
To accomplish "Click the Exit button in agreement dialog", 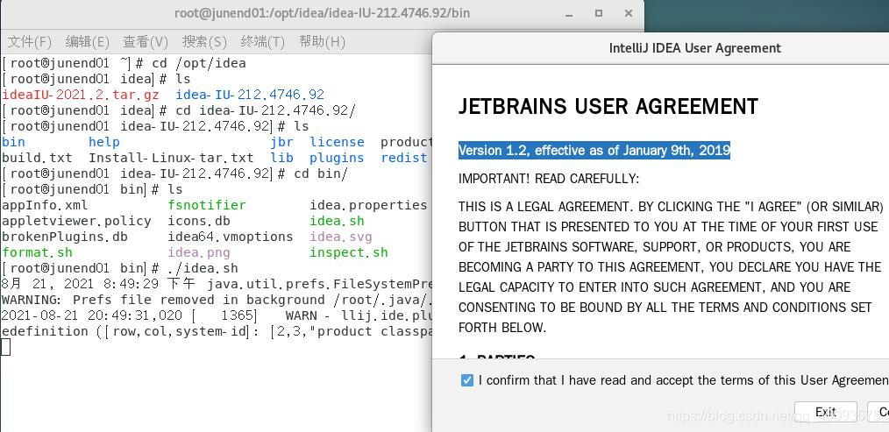I will [826, 412].
